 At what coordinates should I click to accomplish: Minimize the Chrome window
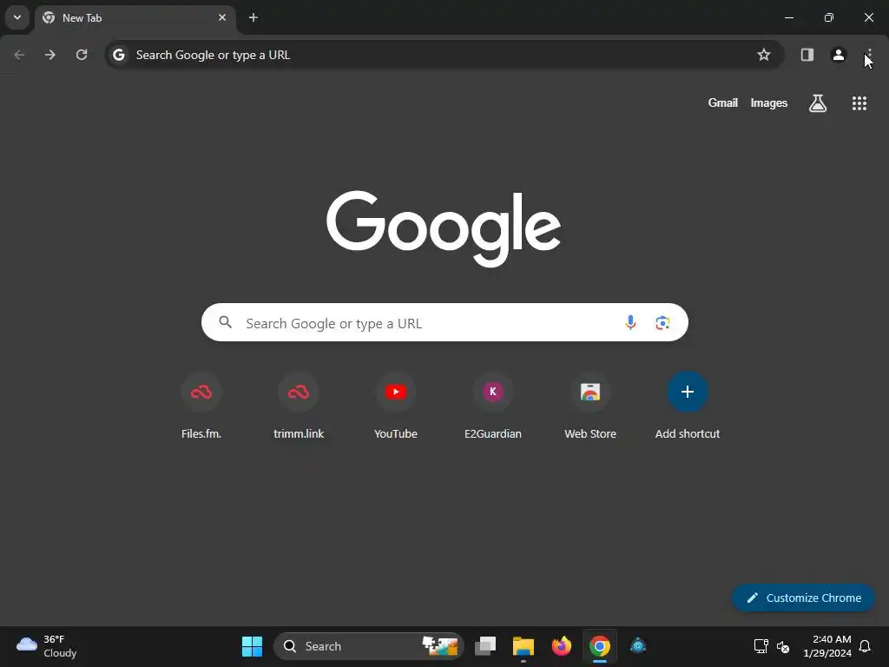788,17
